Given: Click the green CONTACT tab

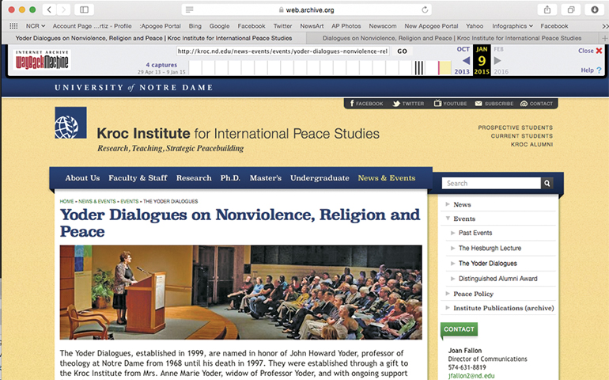Looking at the screenshot, I should pyautogui.click(x=459, y=329).
